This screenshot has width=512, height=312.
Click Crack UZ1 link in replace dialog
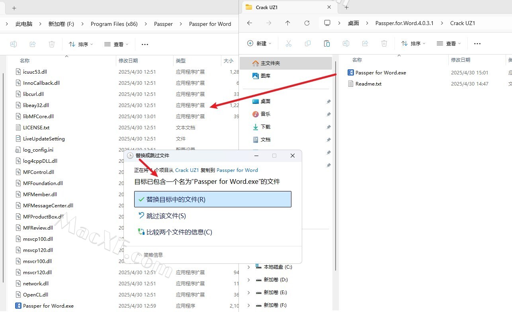[187, 170]
